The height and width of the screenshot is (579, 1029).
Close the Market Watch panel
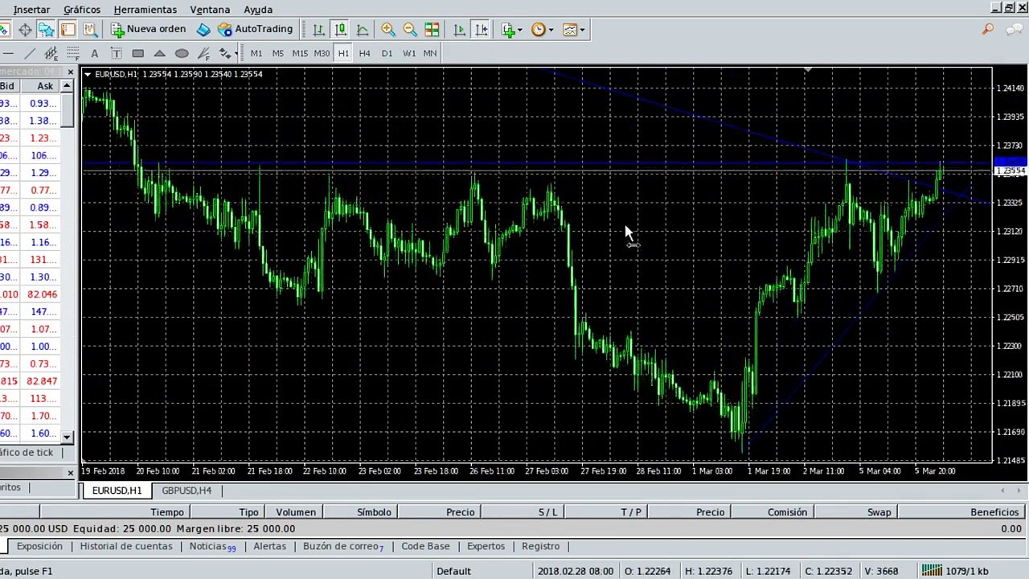click(x=70, y=73)
